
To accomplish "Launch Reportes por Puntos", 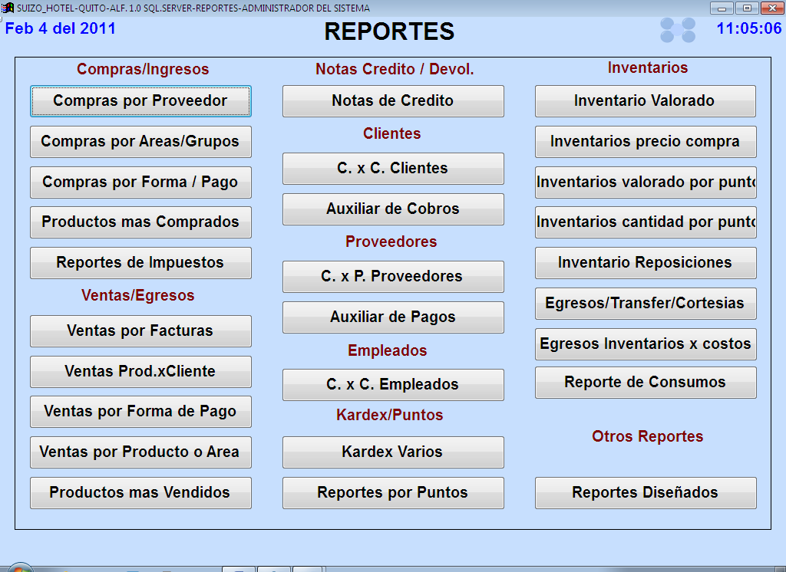I will tap(393, 493).
